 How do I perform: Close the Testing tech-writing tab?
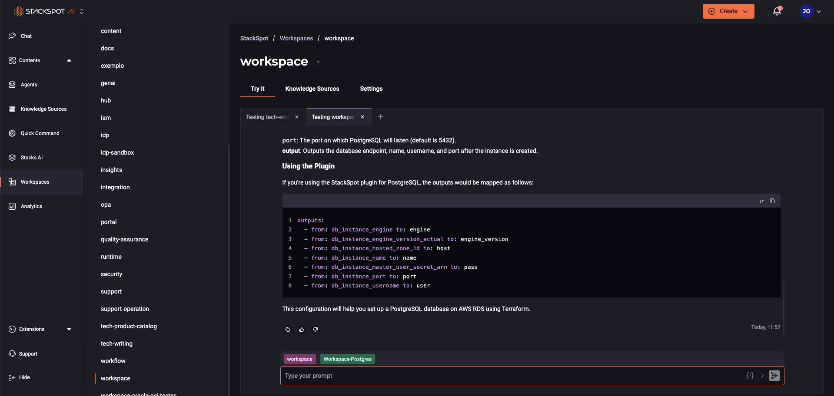pyautogui.click(x=297, y=117)
